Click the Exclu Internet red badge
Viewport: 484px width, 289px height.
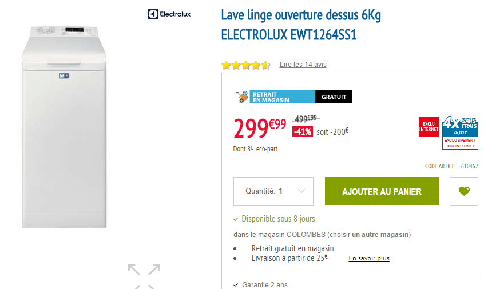click(429, 126)
